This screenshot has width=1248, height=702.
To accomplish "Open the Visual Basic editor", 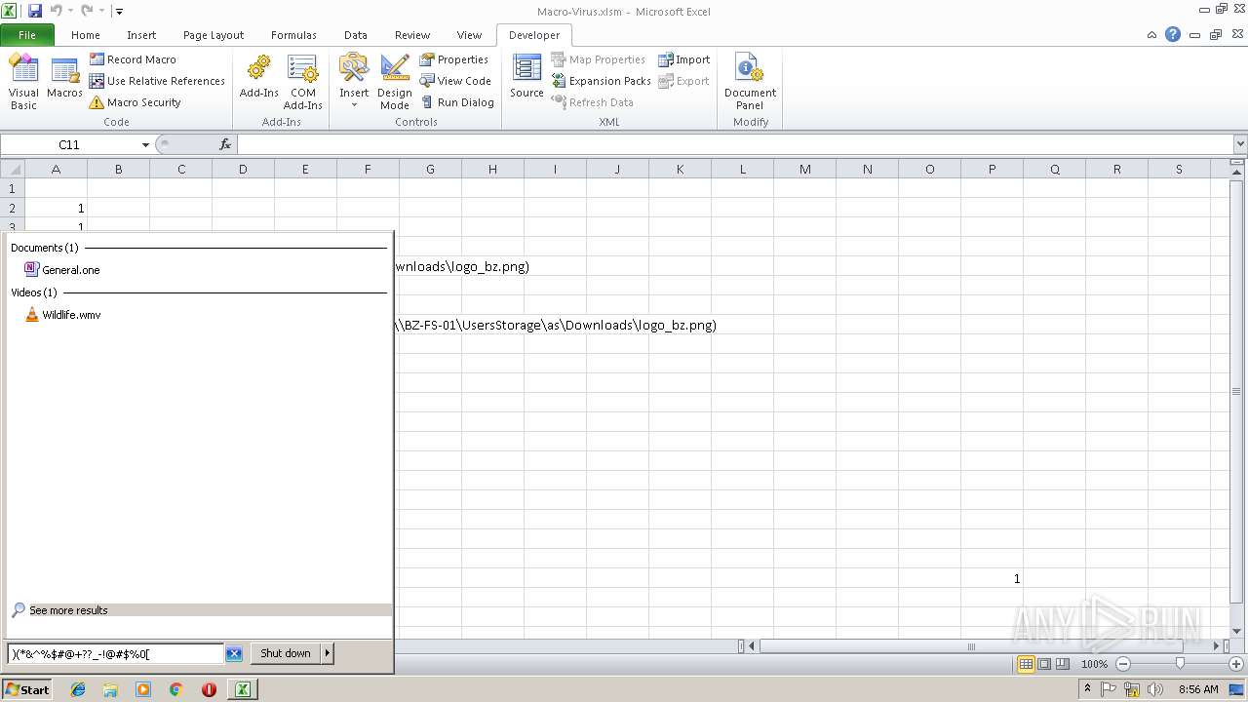I will coord(23,82).
